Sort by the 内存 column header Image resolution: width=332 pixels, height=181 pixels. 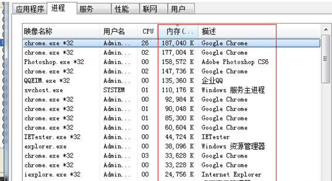(178, 31)
